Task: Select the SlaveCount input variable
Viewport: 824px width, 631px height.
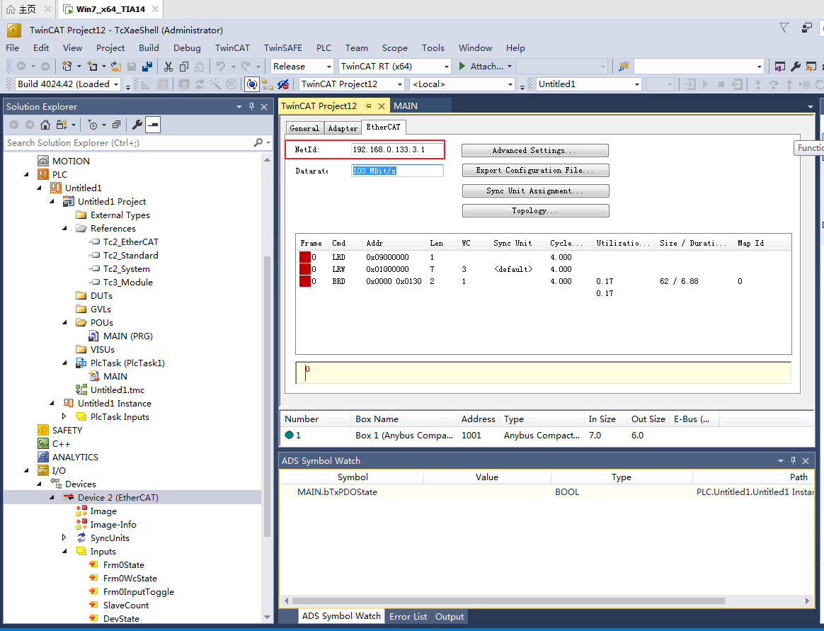Action: click(125, 606)
